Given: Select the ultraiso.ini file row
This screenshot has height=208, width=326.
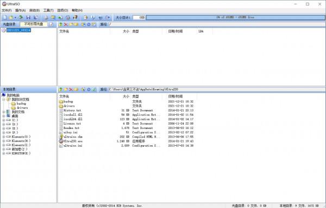Looking at the screenshot, I should (127, 146).
